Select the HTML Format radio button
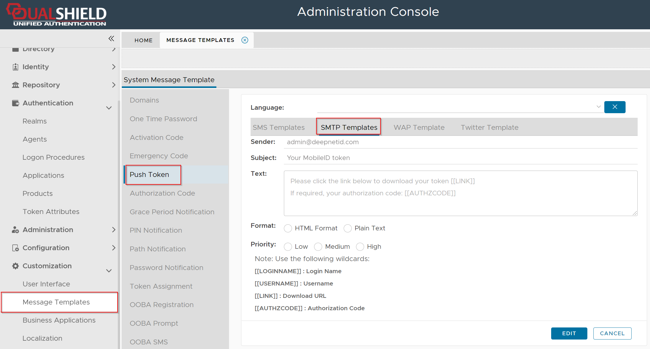Screen dimensions: 650x349 coord(288,228)
